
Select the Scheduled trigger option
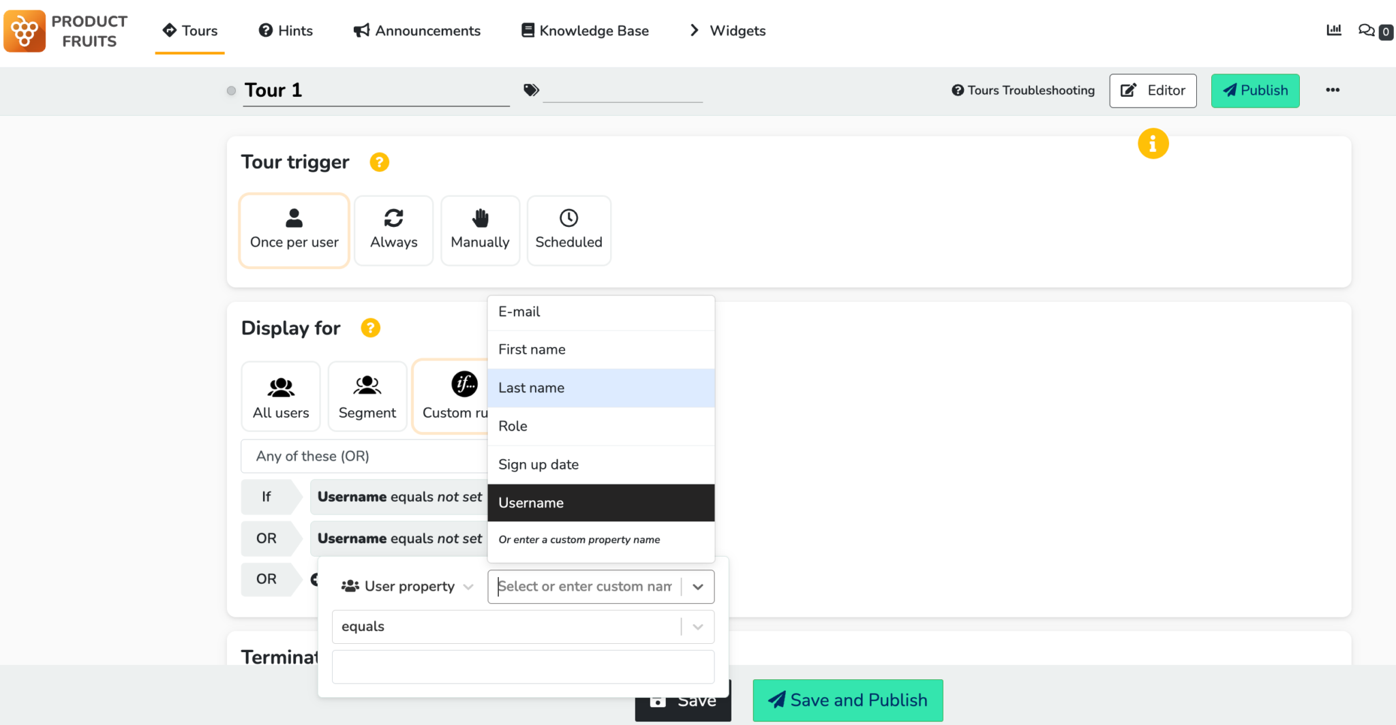(568, 230)
